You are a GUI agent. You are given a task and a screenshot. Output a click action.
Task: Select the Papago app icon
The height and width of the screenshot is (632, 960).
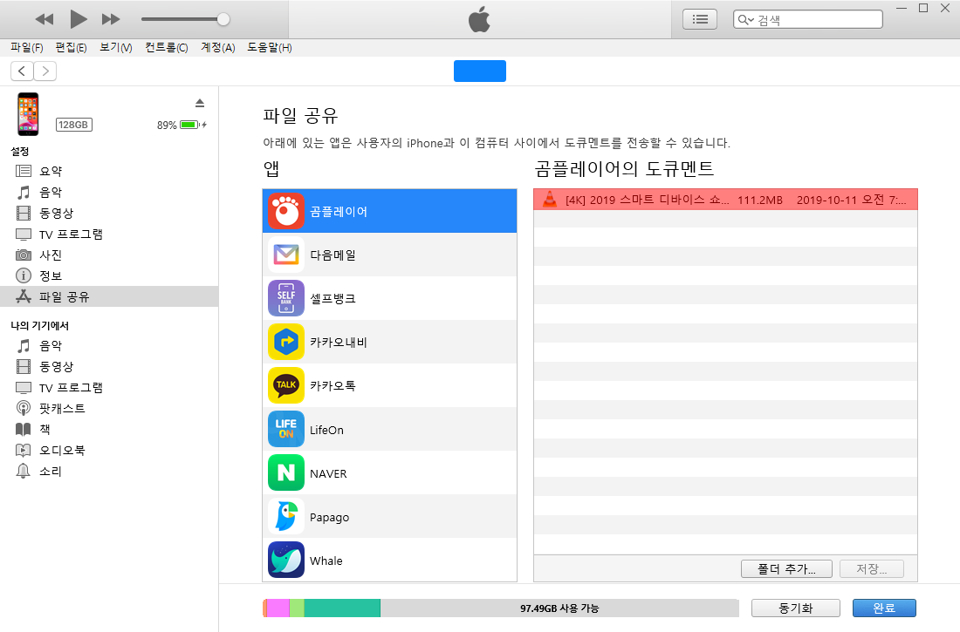point(285,516)
